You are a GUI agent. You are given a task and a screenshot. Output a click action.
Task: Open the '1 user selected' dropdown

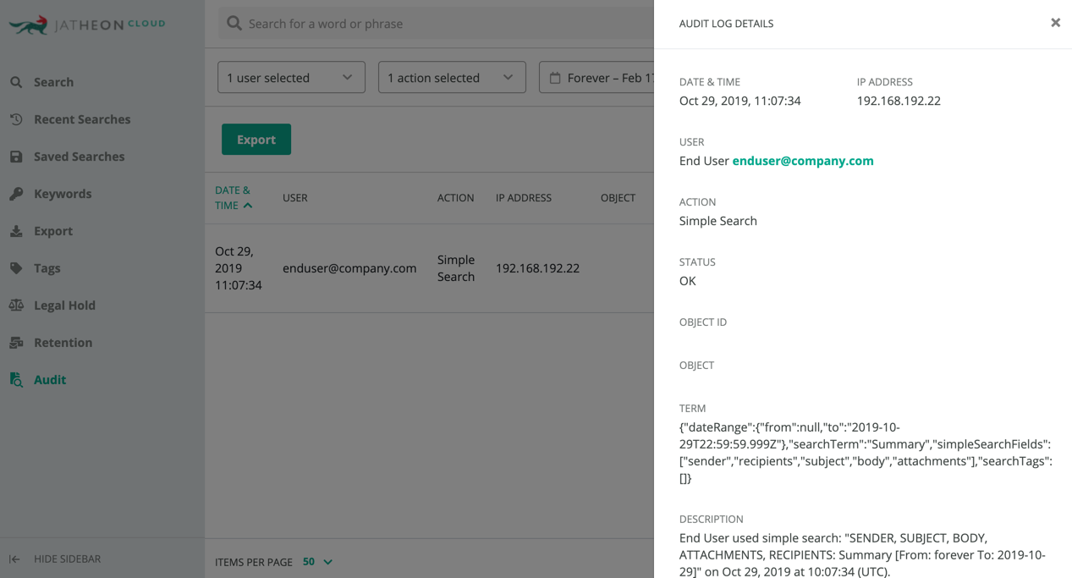click(291, 78)
